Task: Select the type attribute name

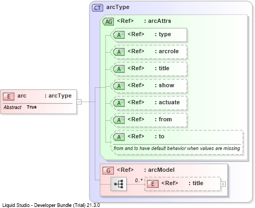Action: click(165, 34)
